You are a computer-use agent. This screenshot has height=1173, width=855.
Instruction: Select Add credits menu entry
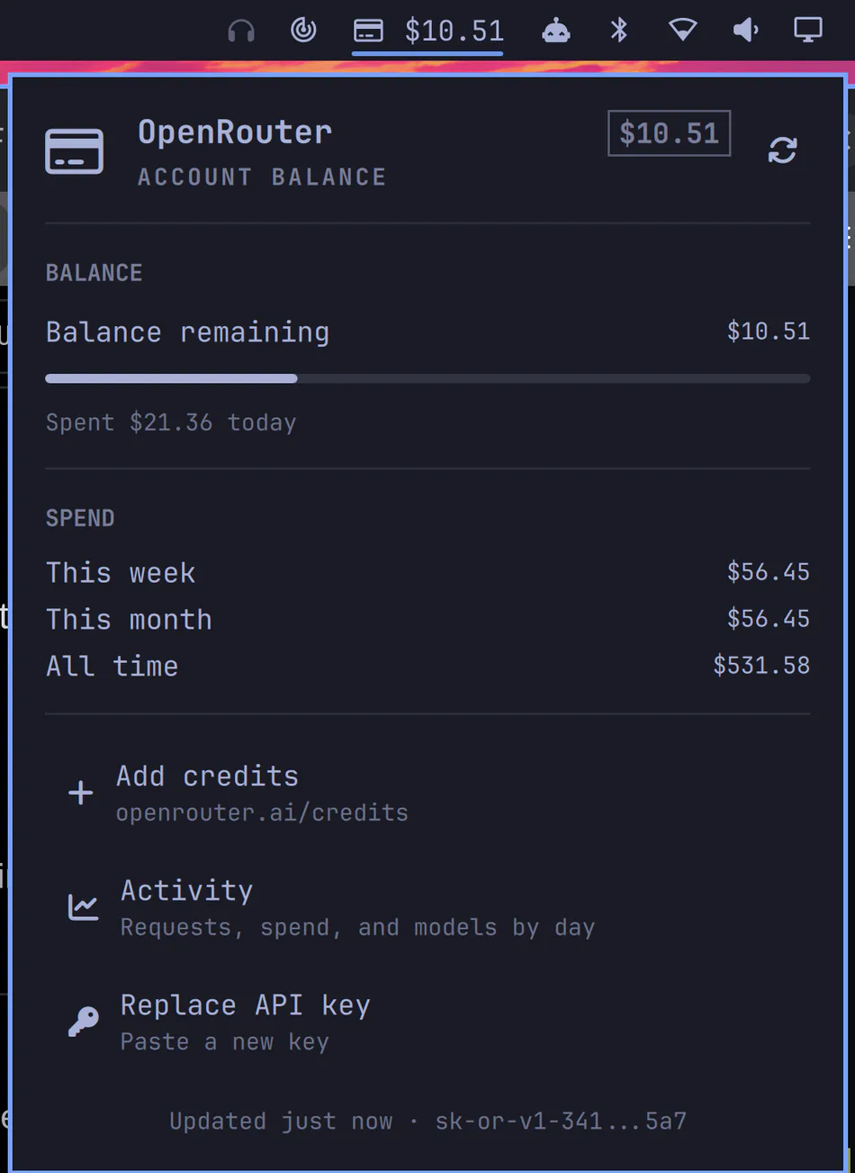427,793
